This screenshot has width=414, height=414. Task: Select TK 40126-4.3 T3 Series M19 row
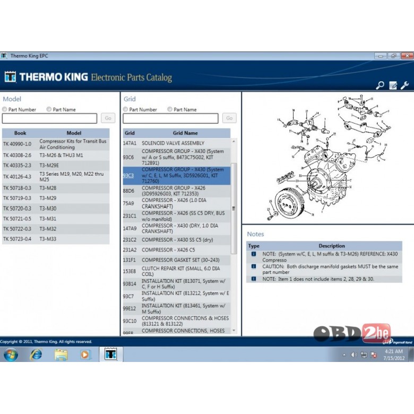pos(56,177)
